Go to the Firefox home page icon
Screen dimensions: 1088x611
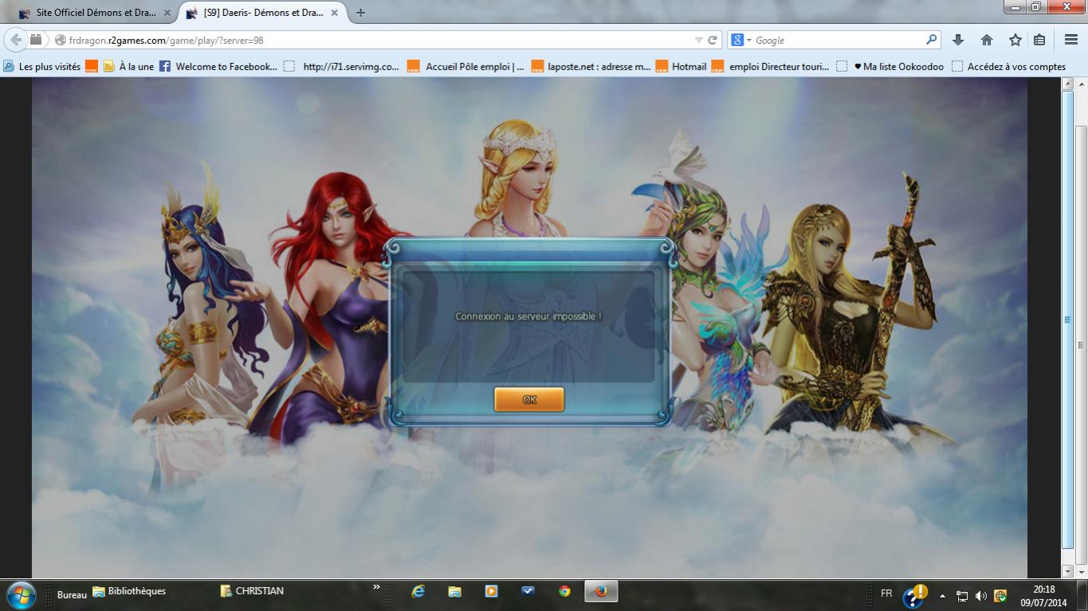(x=987, y=40)
